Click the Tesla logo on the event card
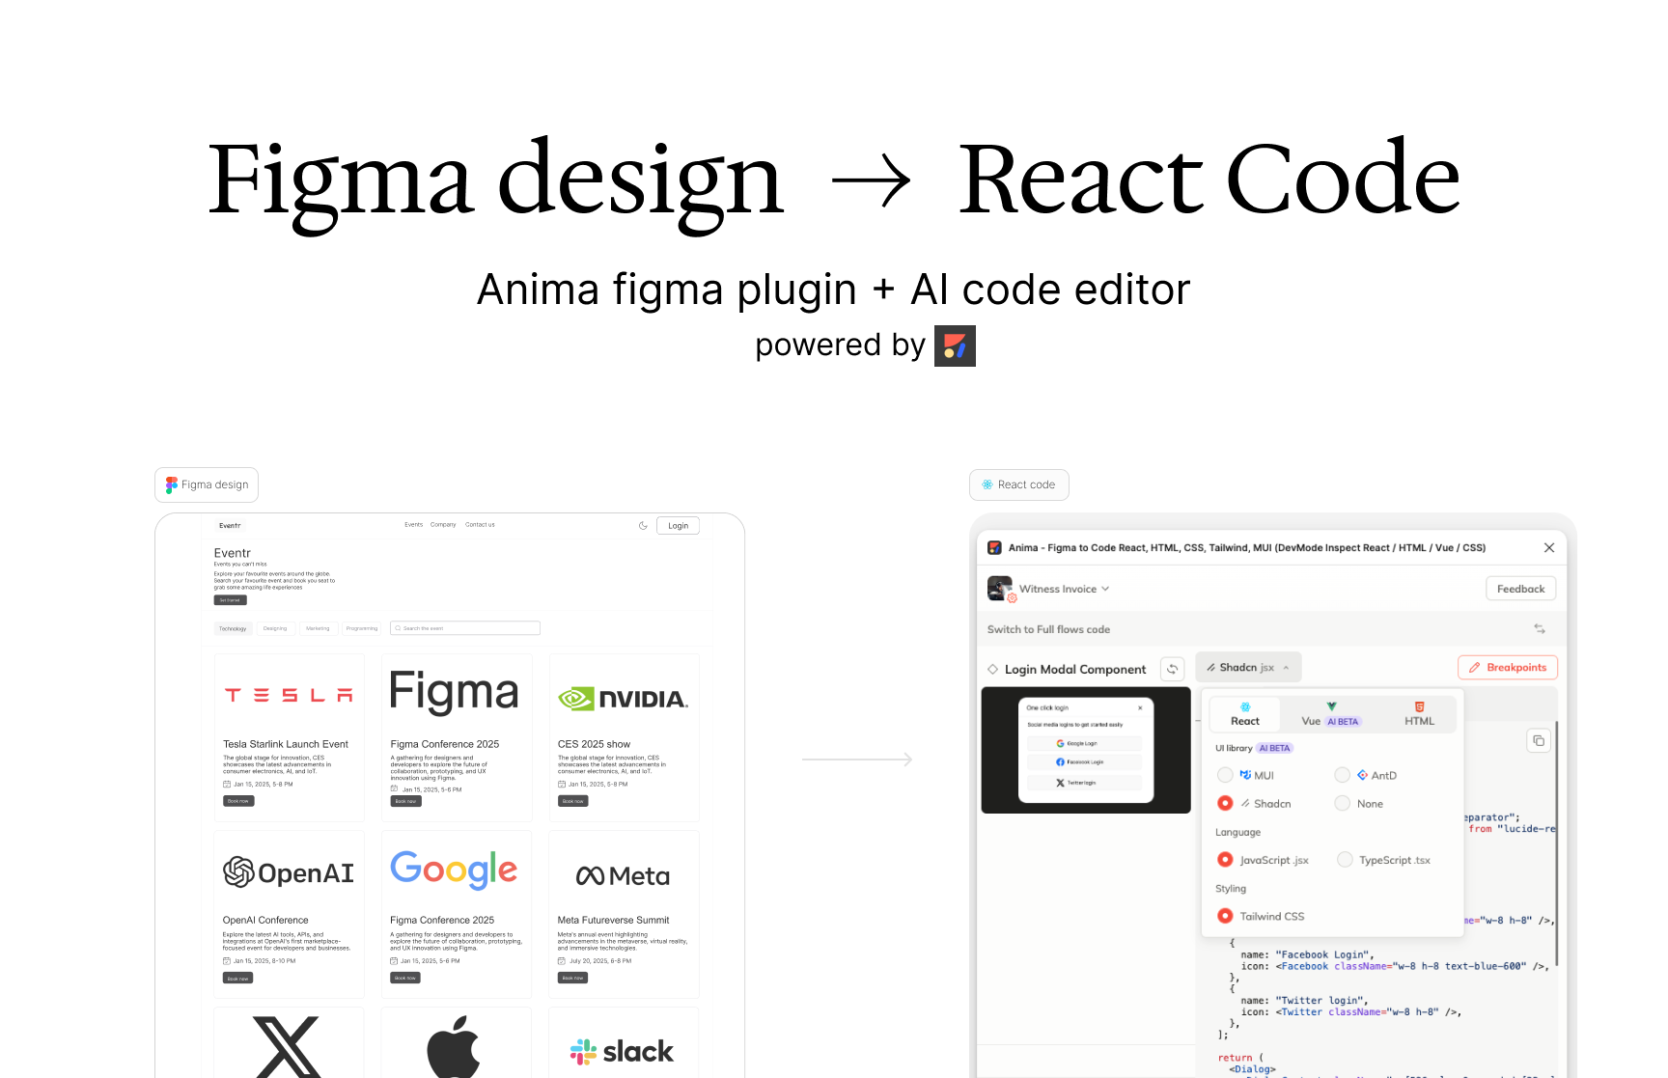Image resolution: width=1668 pixels, height=1078 pixels. 289,695
